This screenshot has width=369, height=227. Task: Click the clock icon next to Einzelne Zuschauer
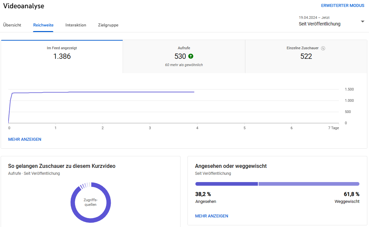[x=323, y=48]
